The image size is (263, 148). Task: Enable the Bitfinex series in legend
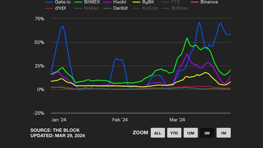[175, 8]
